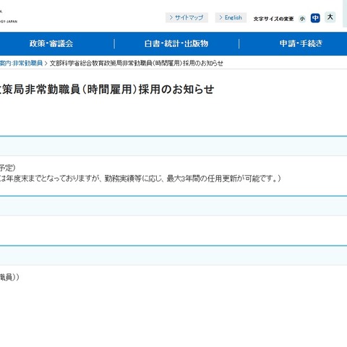Open the サイトマップ link
Viewport: 347px width, 347px height.
pyautogui.click(x=187, y=17)
